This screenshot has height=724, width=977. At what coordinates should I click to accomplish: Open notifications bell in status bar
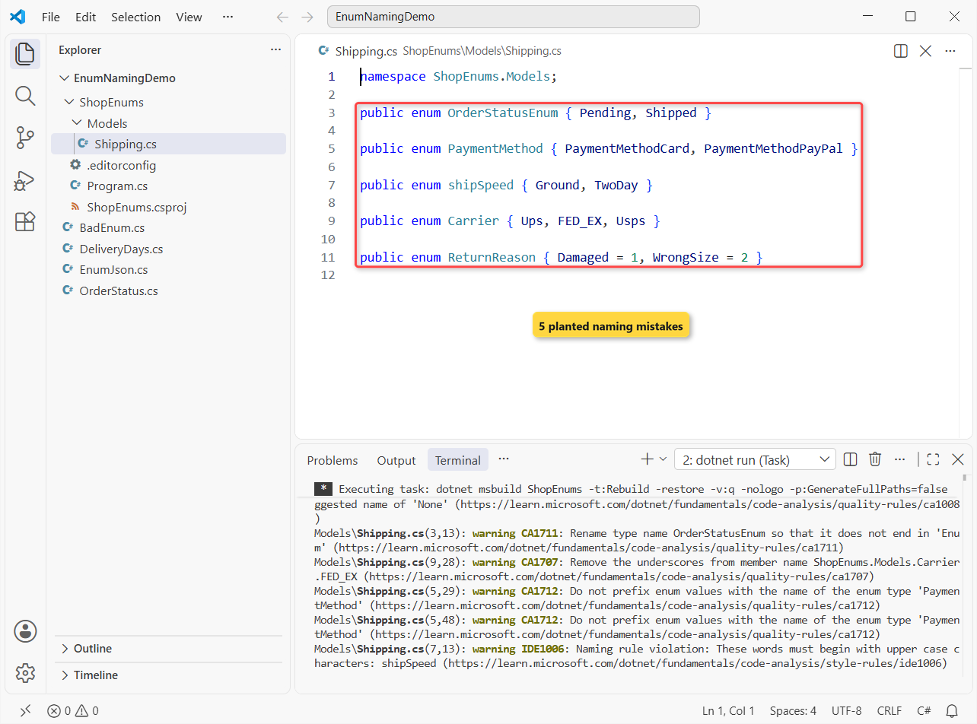(x=952, y=711)
